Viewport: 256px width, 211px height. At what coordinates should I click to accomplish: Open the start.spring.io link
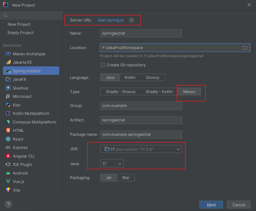111,20
